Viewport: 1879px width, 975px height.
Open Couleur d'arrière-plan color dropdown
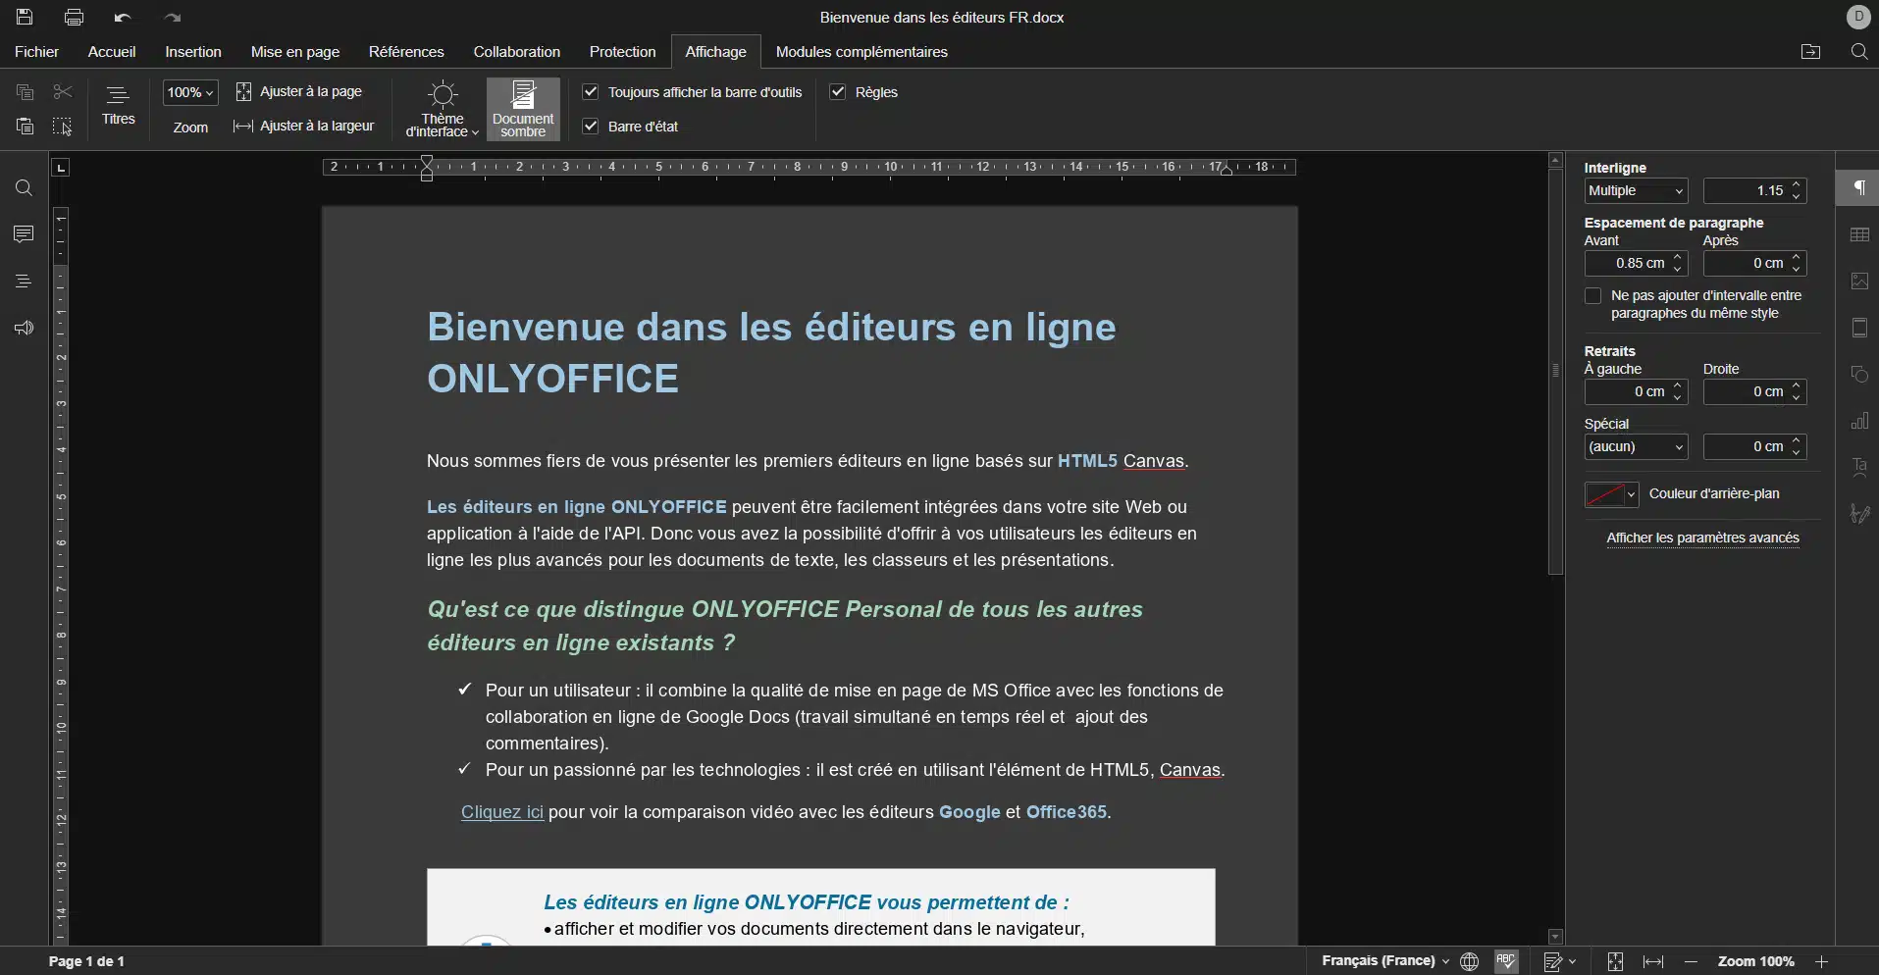pyautogui.click(x=1611, y=494)
